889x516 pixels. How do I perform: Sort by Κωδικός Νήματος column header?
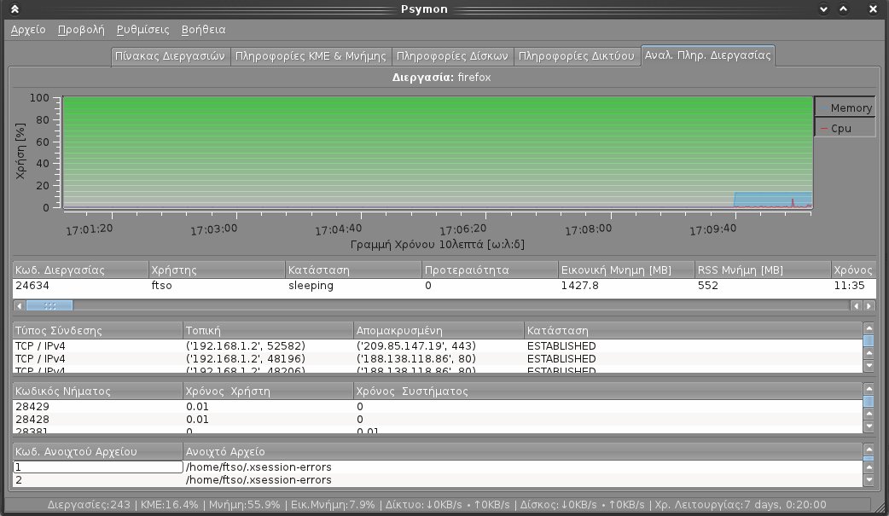97,391
